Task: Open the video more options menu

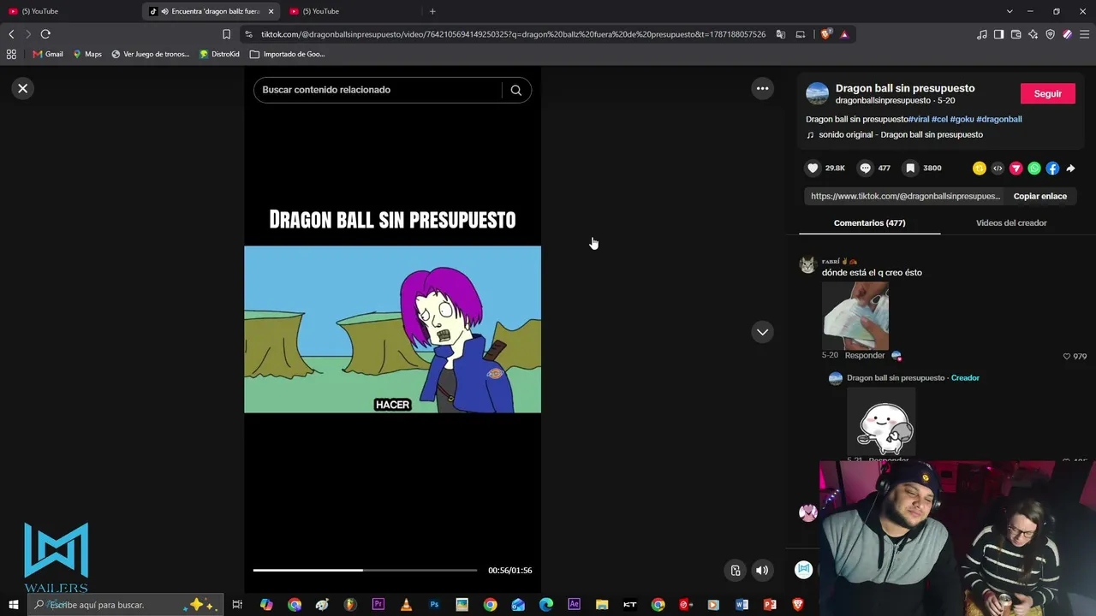Action: click(762, 88)
